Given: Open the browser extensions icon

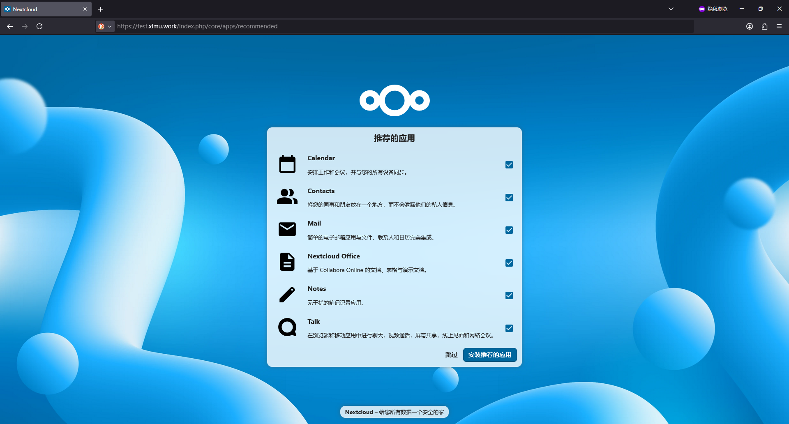Looking at the screenshot, I should click(x=764, y=26).
